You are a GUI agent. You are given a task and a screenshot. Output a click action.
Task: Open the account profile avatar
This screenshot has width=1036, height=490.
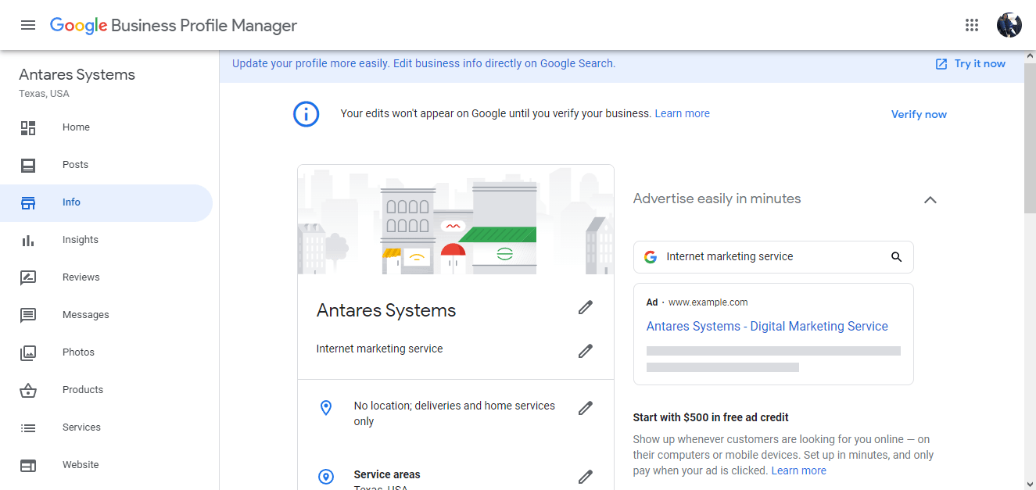tap(1009, 25)
